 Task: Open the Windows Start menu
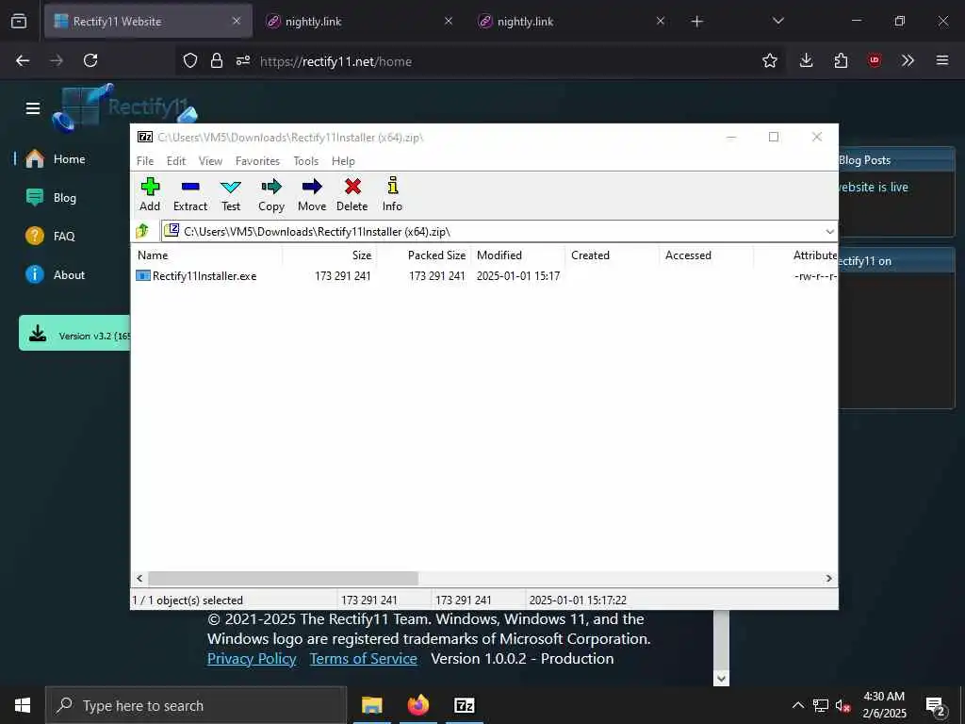pos(23,705)
